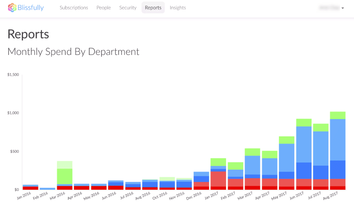Select the Reports tab
Image resolution: width=354 pixels, height=202 pixels.
pyautogui.click(x=153, y=8)
